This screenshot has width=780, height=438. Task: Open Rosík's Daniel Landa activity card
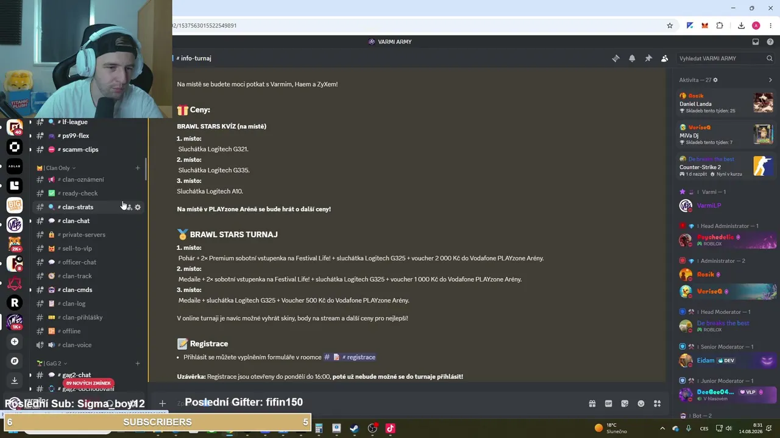(726, 103)
